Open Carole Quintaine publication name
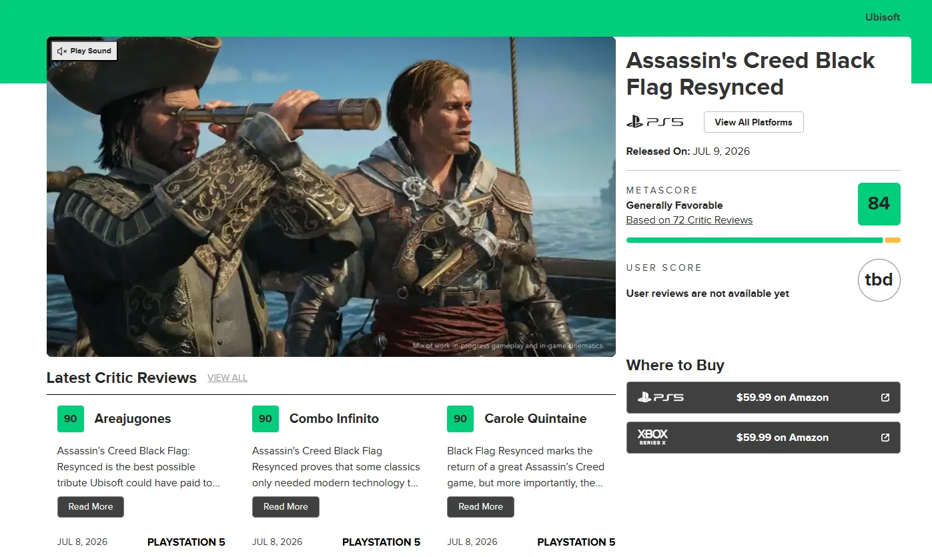 [x=536, y=419]
